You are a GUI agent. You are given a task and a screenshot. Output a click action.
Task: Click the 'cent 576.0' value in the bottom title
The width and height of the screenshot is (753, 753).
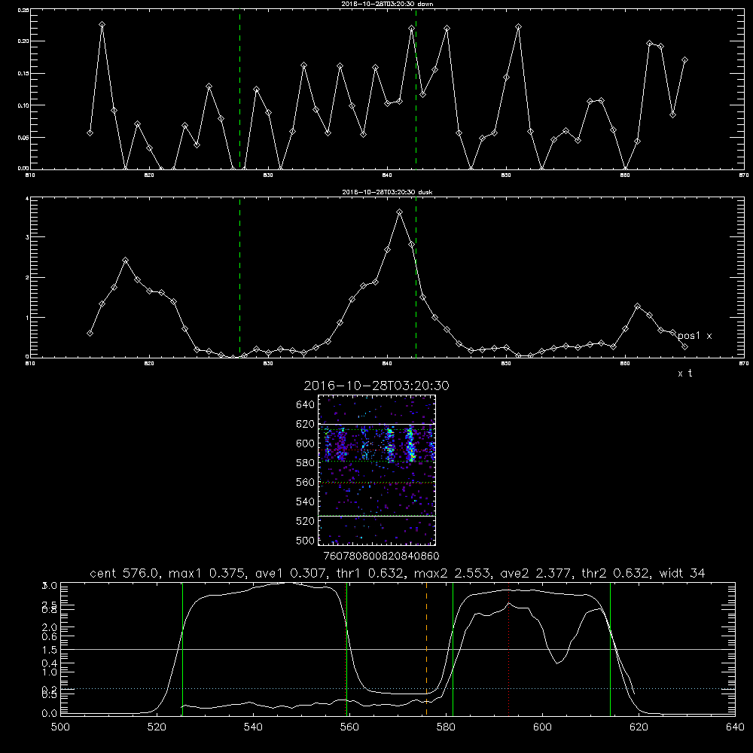125,573
